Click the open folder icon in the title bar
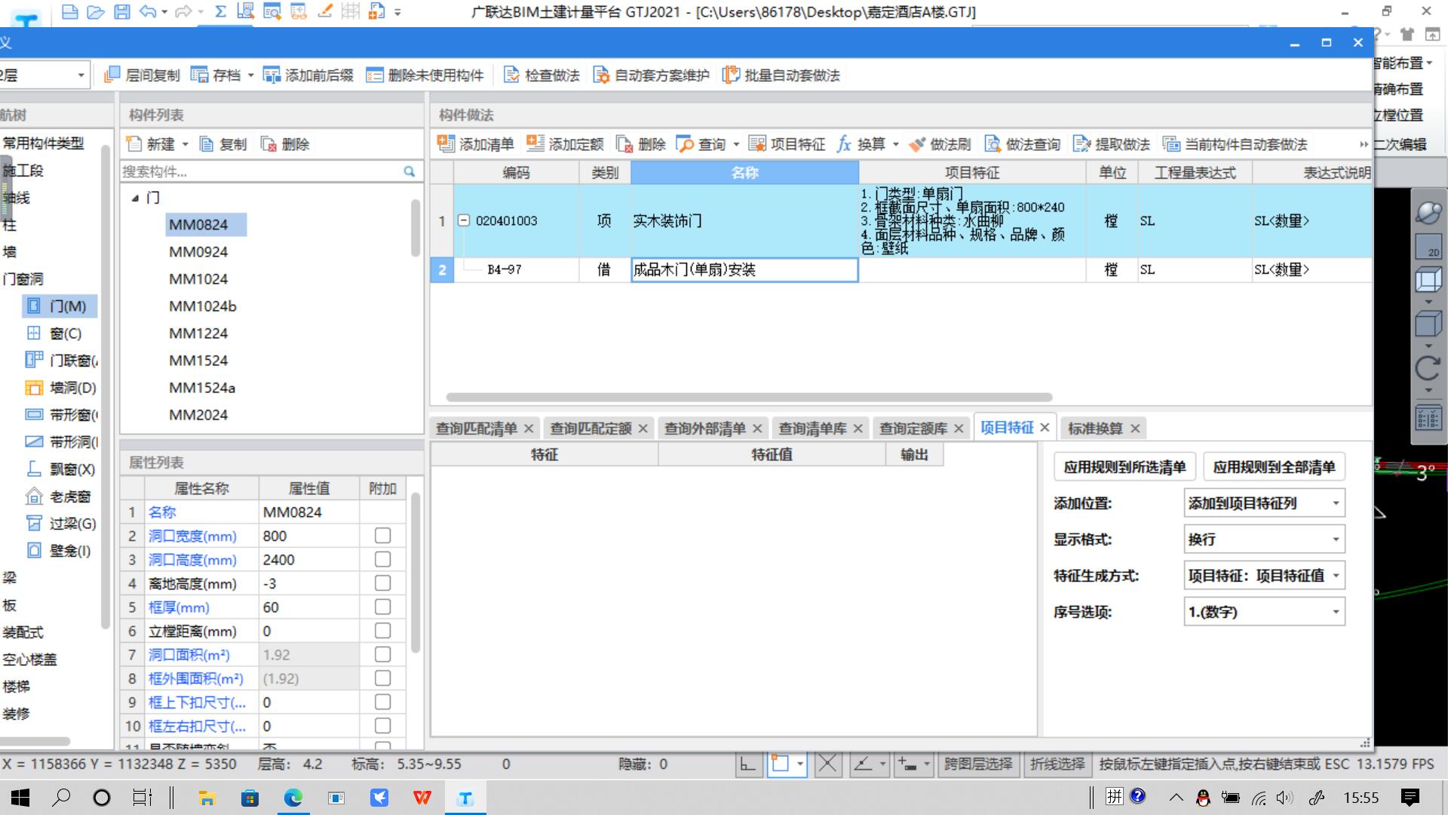 point(95,11)
